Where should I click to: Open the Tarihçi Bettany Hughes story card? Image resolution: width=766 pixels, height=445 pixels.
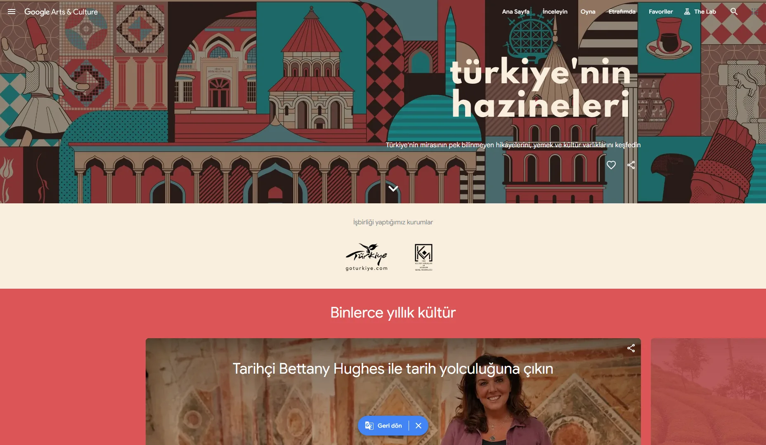point(393,391)
